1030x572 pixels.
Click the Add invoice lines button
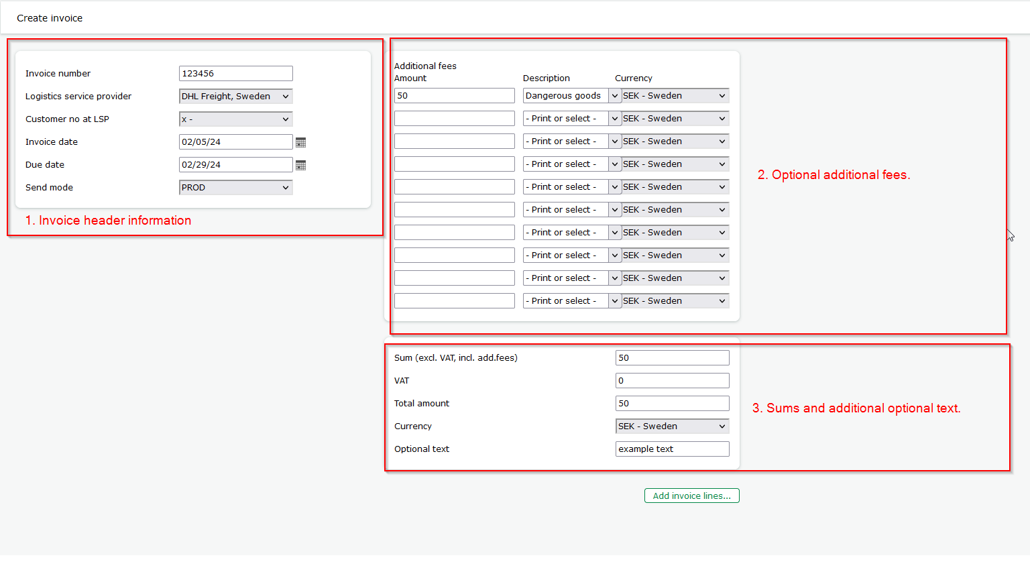coord(691,496)
